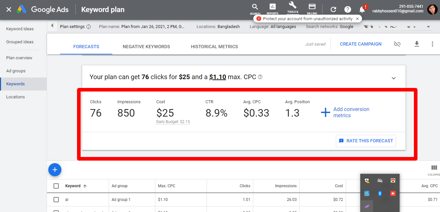
Task: Click the refresh icon in header
Action: click(x=333, y=9)
